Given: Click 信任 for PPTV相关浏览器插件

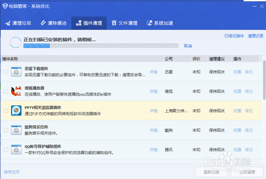Looking at the screenshot, I should tap(249, 111).
